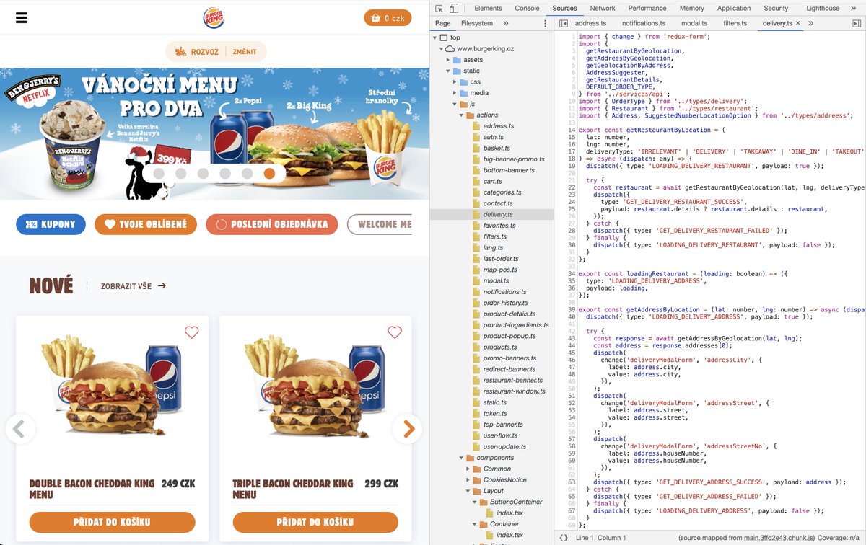Switch to the Elements panel
Screen dimensions: 866x545
click(x=488, y=8)
